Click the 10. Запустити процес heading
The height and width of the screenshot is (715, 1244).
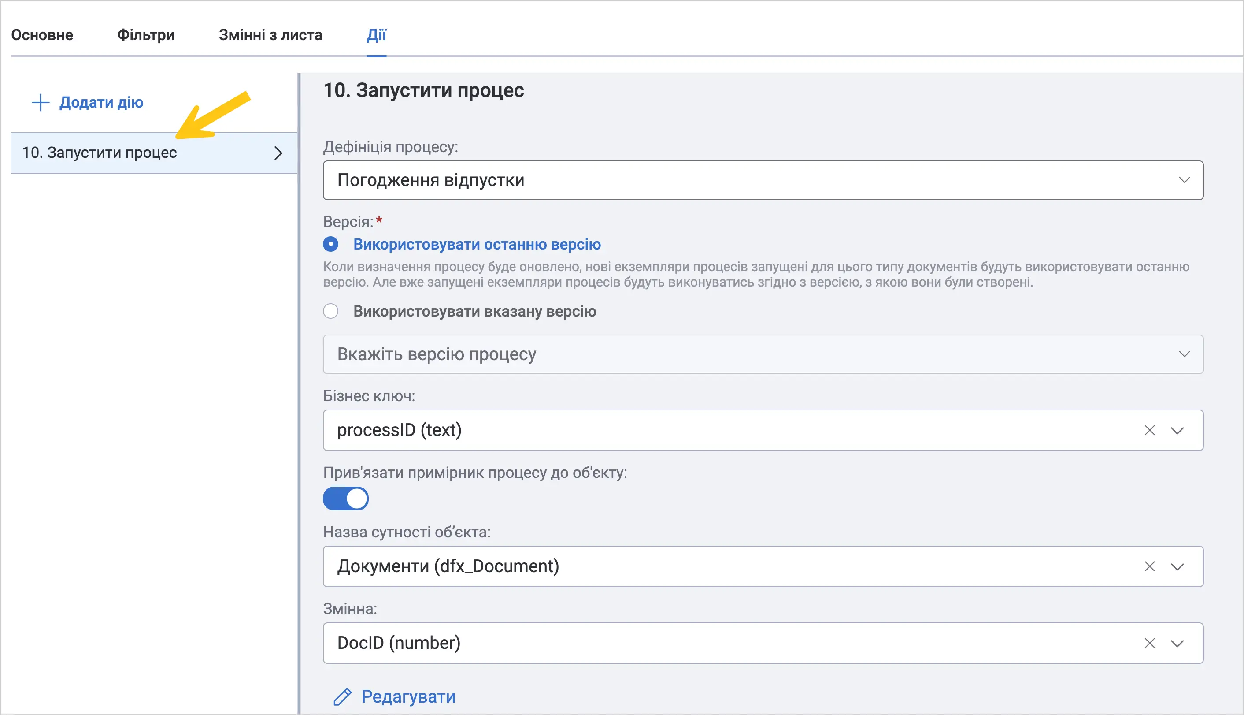423,90
